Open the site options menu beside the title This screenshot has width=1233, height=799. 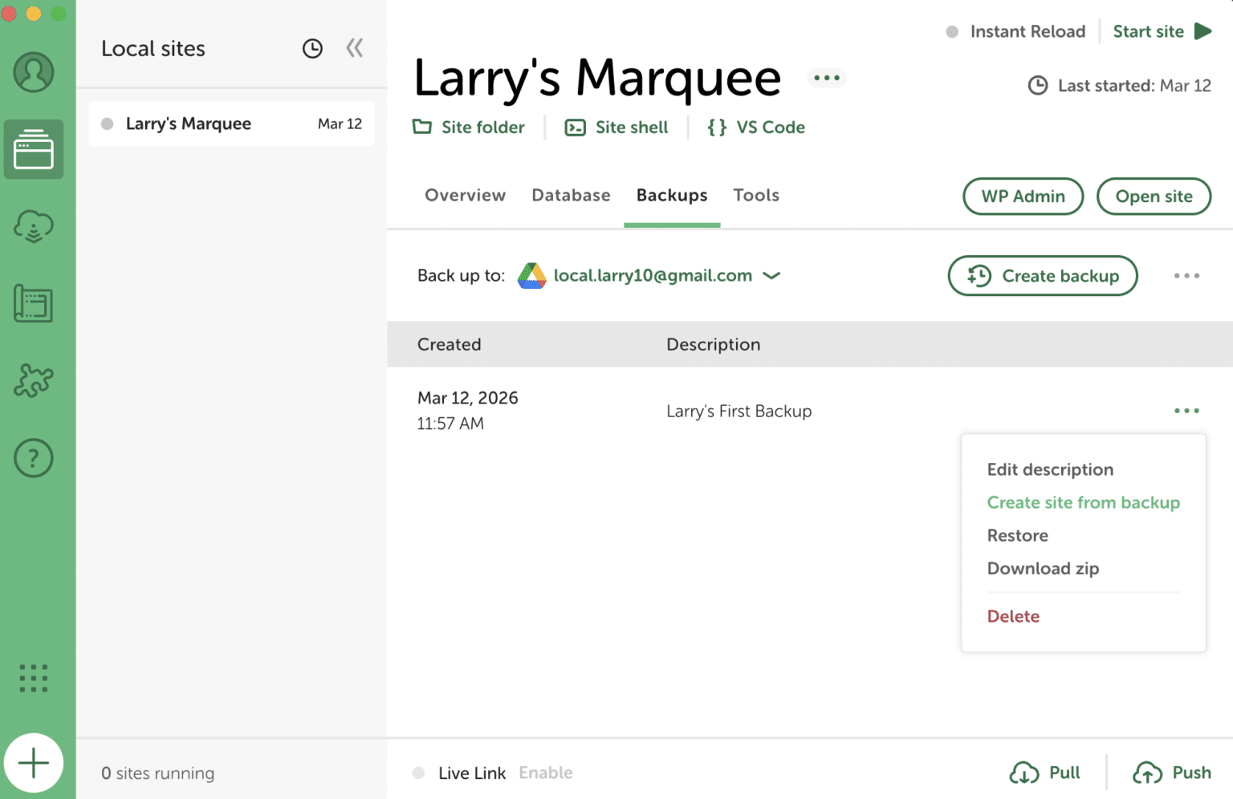tap(827, 78)
